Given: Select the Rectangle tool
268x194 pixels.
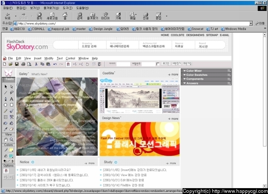Looking at the screenshot, I should pos(11,105).
